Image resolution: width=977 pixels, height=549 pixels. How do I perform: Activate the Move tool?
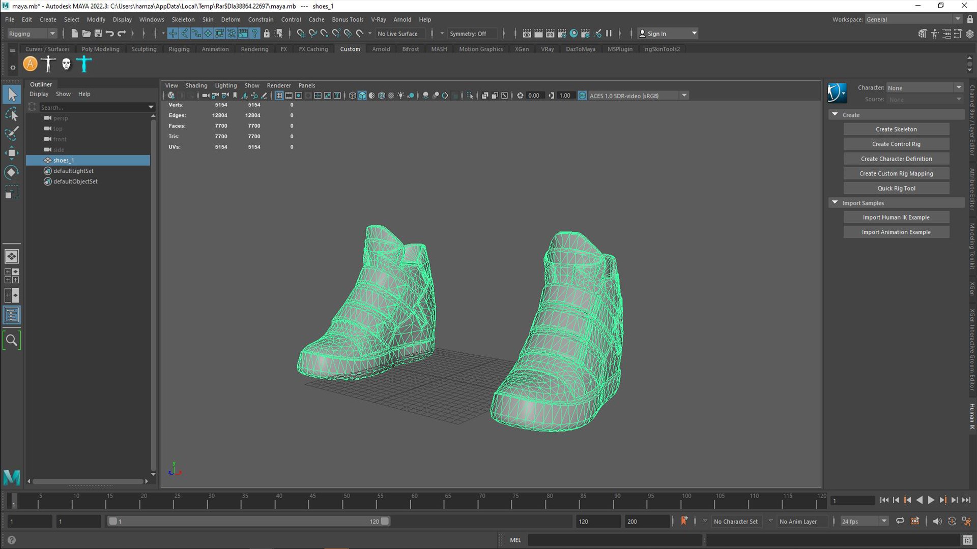[x=12, y=152]
